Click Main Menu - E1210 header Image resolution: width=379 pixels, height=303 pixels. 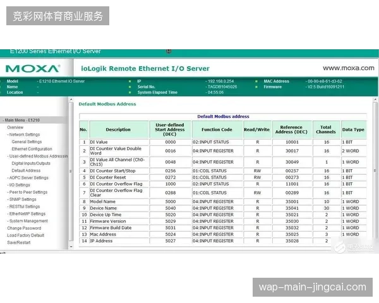point(22,120)
